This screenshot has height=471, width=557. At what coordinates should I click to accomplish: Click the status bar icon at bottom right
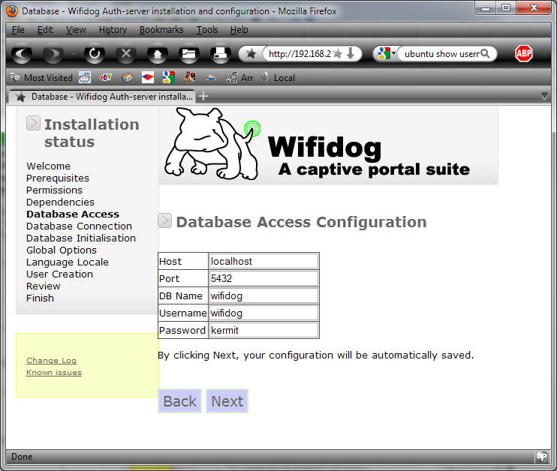pos(542,457)
